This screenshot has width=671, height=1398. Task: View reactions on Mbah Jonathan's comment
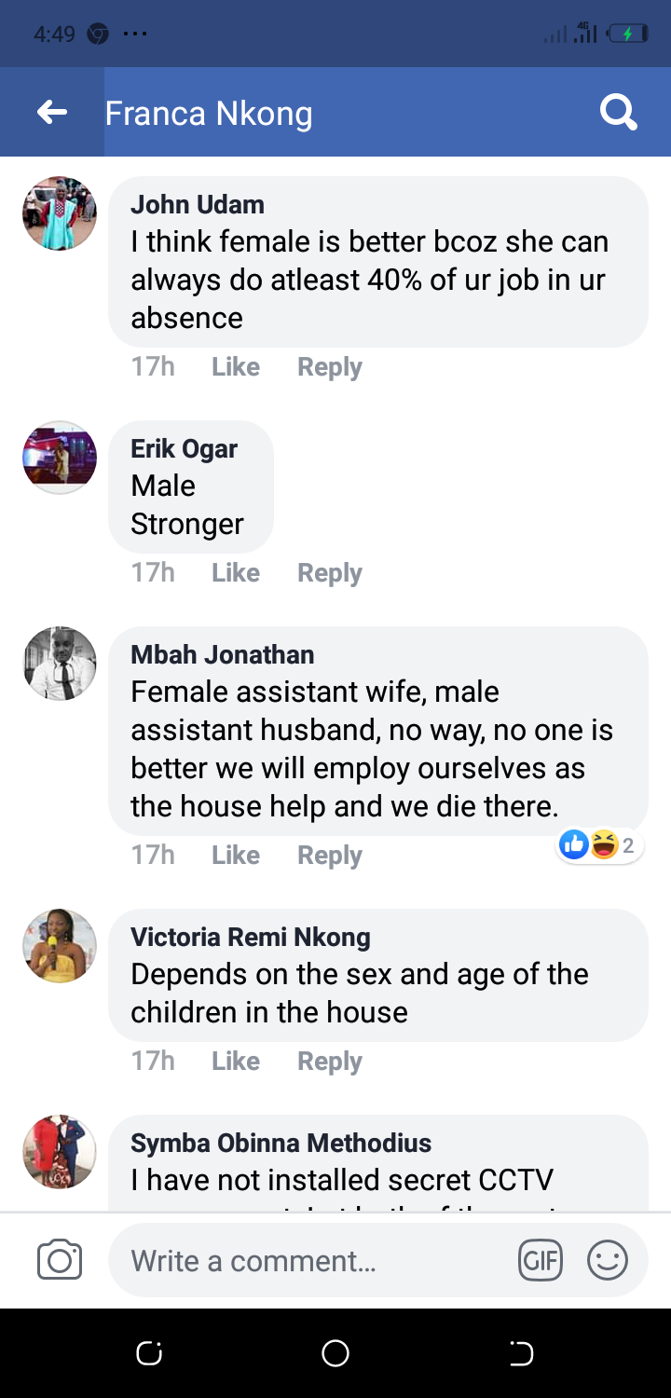600,845
